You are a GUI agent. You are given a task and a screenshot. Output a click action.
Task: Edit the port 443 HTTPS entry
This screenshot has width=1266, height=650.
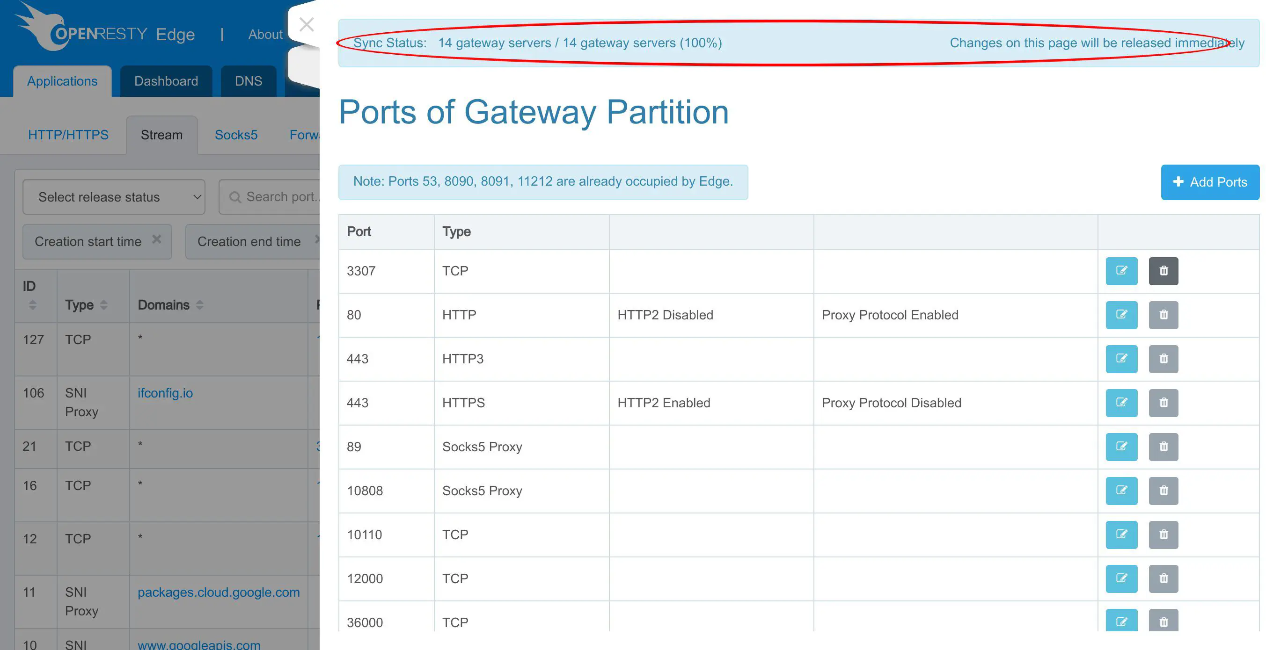click(1121, 403)
